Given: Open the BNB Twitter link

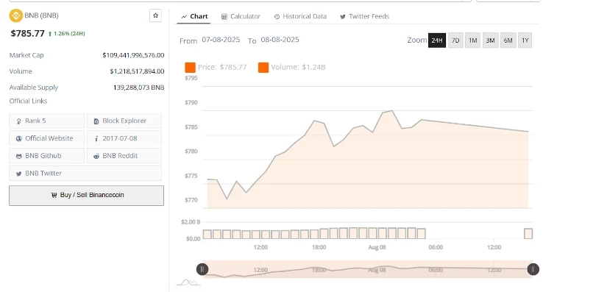Looking at the screenshot, I should pyautogui.click(x=85, y=173).
